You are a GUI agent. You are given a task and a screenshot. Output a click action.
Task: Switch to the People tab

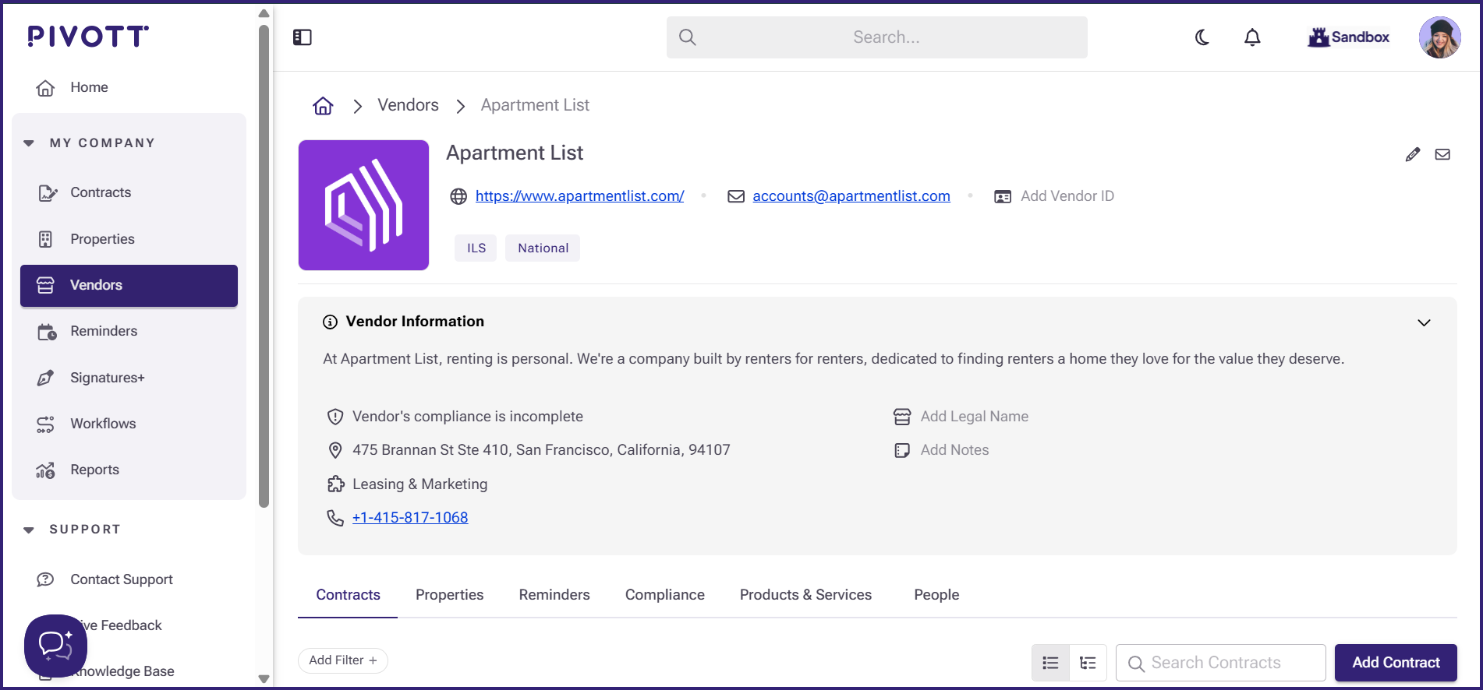pyautogui.click(x=936, y=595)
